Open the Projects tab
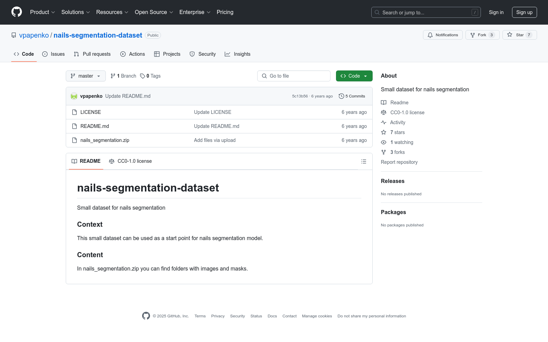 167,54
